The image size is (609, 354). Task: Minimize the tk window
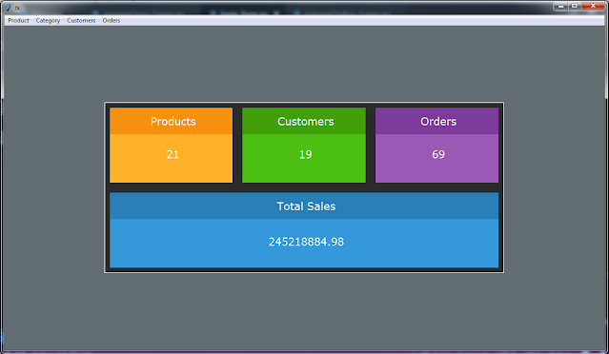(x=560, y=7)
